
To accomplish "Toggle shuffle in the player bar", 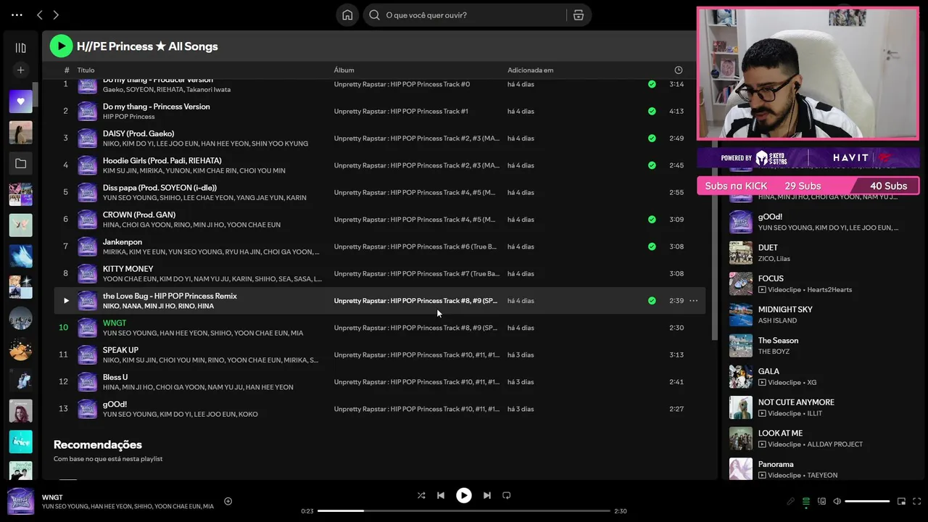I will (x=421, y=495).
